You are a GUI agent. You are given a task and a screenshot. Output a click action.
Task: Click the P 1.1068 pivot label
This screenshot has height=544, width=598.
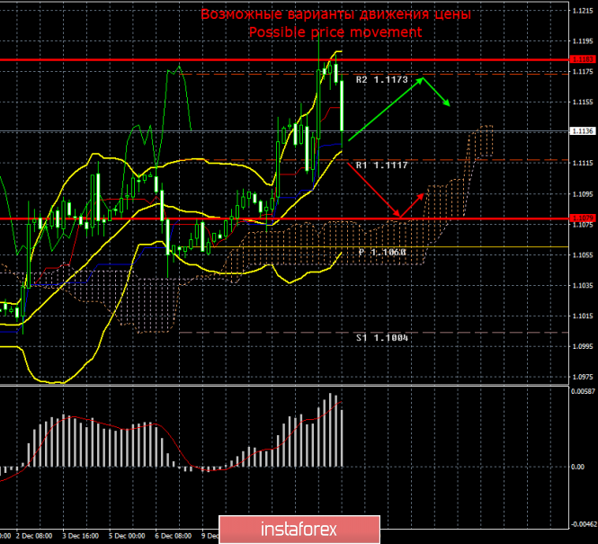pos(382,253)
